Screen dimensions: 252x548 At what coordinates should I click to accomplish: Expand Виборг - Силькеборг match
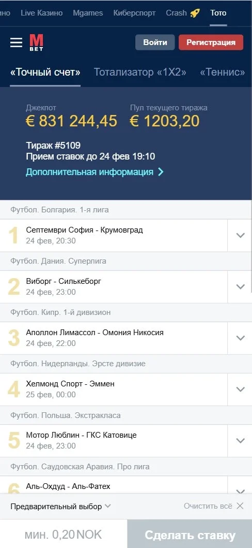[240, 287]
